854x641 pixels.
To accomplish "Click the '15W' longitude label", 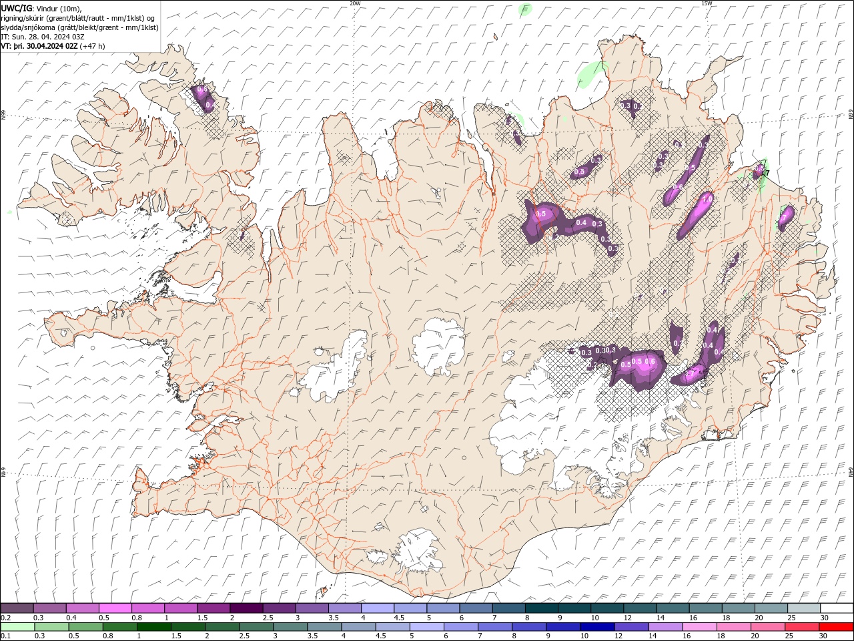I will click(706, 3).
